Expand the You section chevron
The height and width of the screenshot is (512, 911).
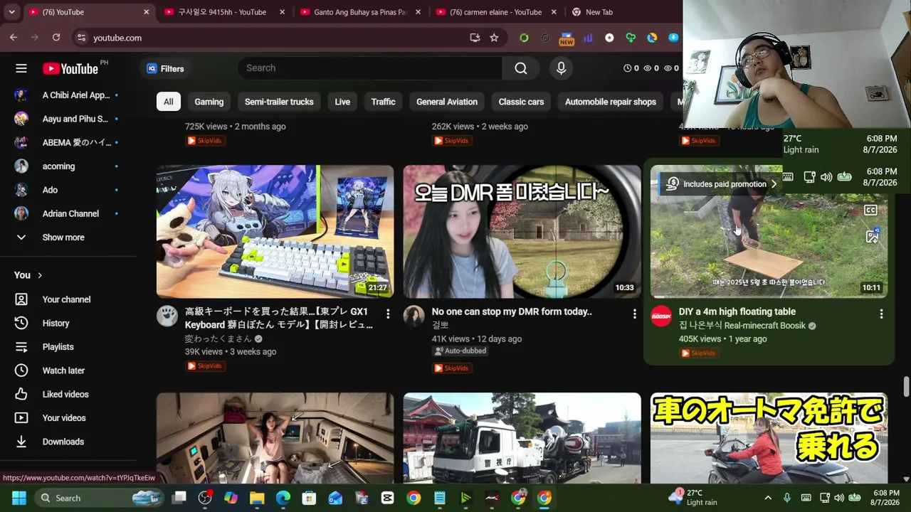tap(40, 275)
